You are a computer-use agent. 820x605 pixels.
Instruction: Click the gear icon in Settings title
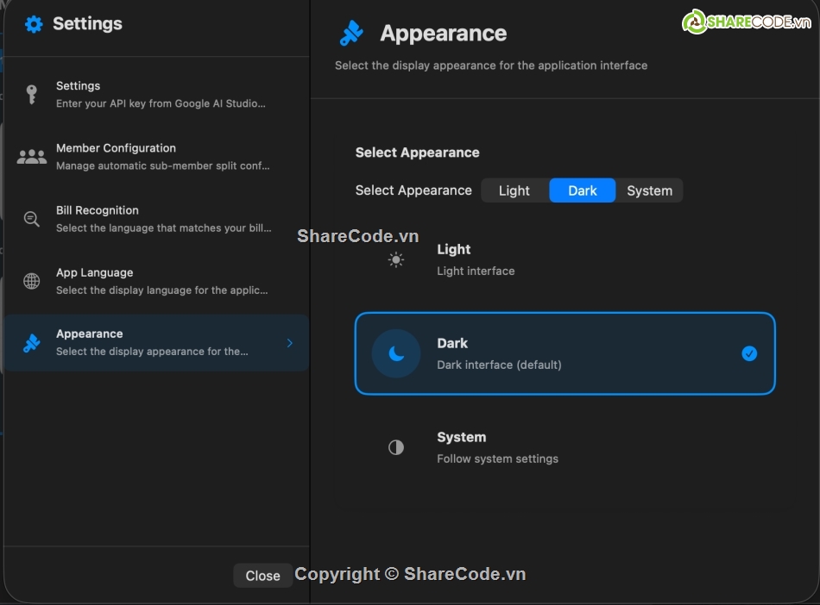(33, 24)
